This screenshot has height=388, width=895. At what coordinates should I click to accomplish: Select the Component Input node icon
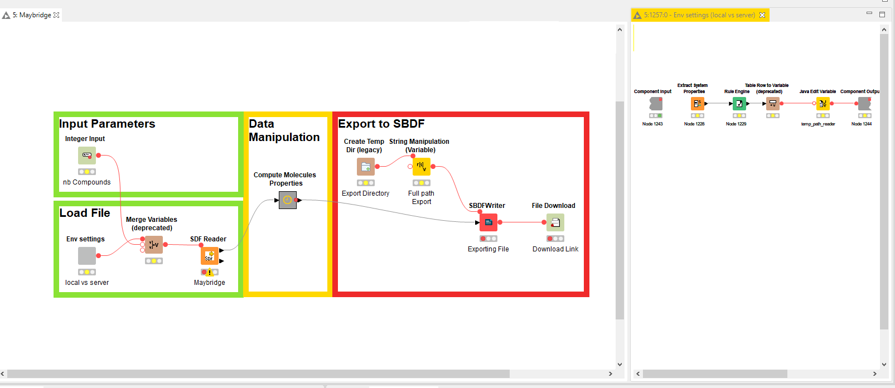pyautogui.click(x=656, y=104)
